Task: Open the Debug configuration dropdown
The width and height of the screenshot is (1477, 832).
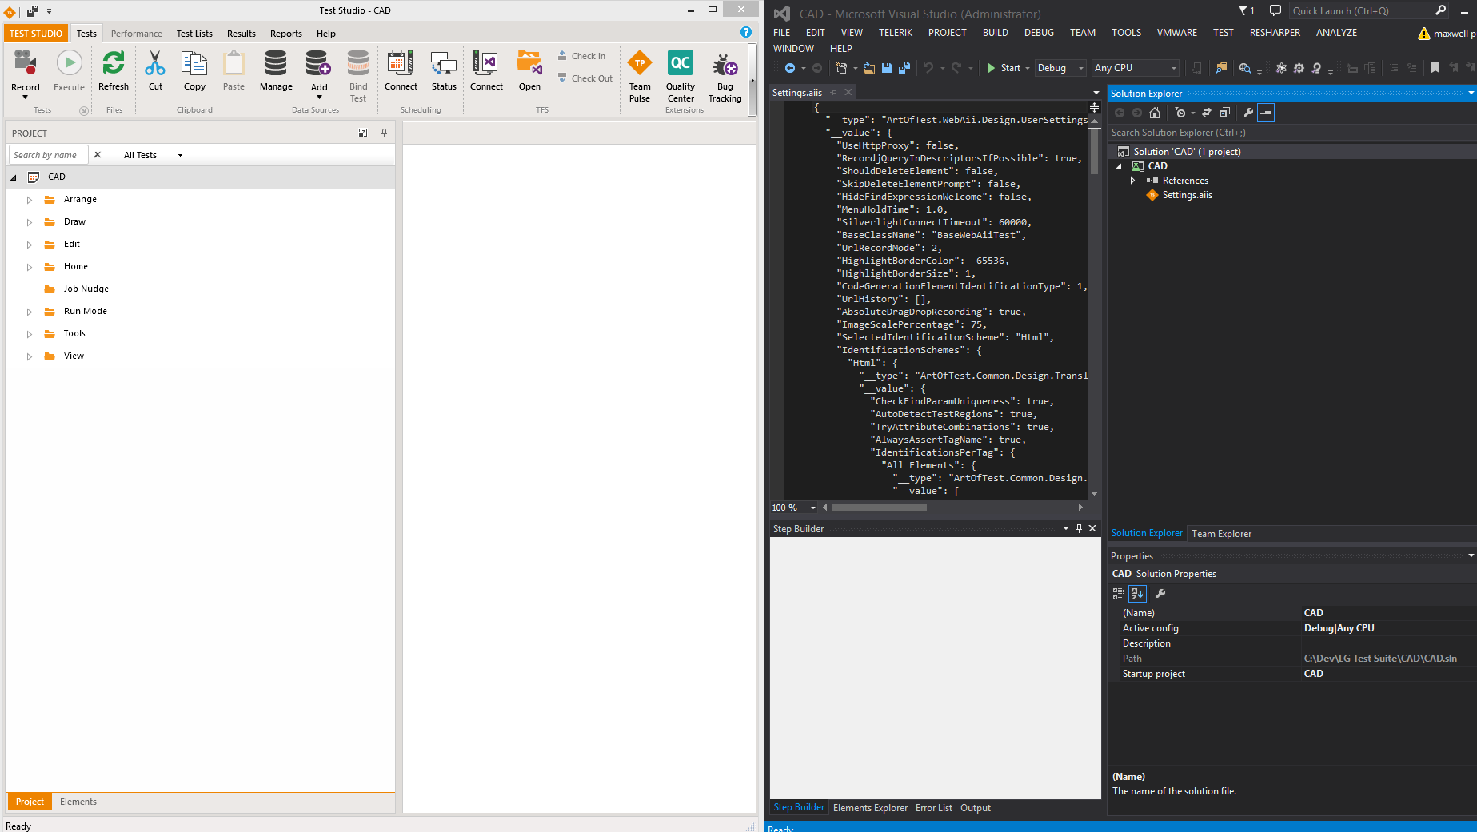Action: (1060, 68)
